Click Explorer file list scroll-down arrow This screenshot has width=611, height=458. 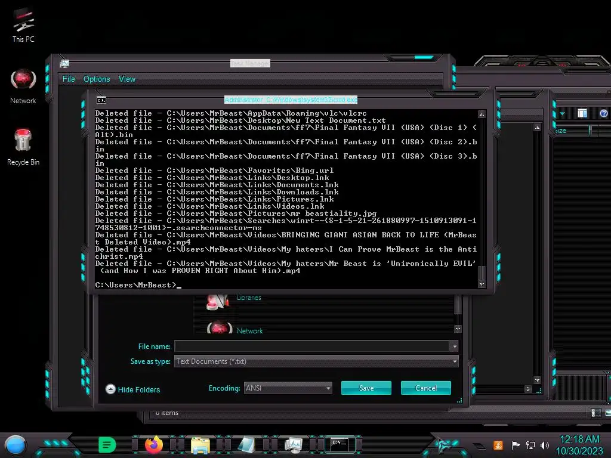(538, 380)
